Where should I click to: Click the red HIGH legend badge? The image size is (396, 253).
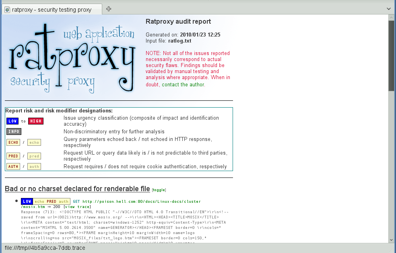(35, 121)
